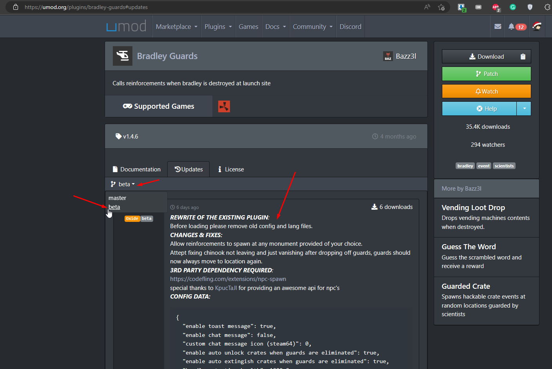Open the browser extensions puzzle icon
Screen dimensions: 552x369
tap(547, 7)
